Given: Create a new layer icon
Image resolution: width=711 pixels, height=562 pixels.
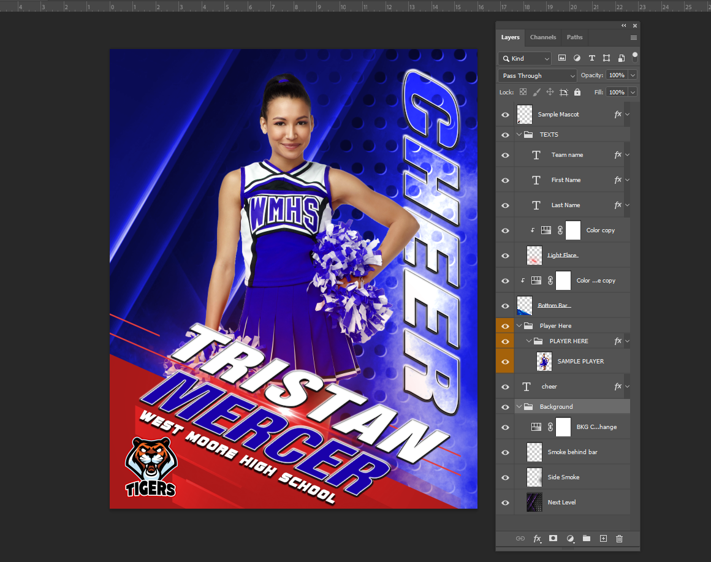Looking at the screenshot, I should (603, 539).
